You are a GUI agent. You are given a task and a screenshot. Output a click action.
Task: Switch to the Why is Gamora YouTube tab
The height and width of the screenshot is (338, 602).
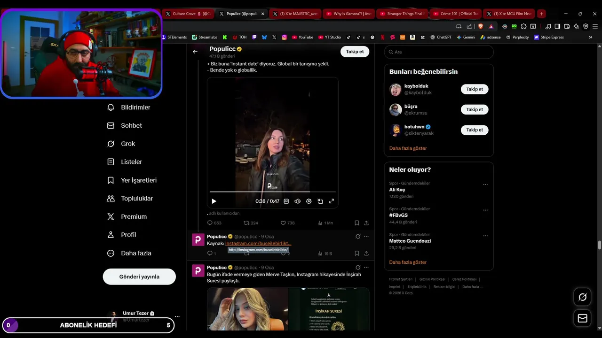349,14
